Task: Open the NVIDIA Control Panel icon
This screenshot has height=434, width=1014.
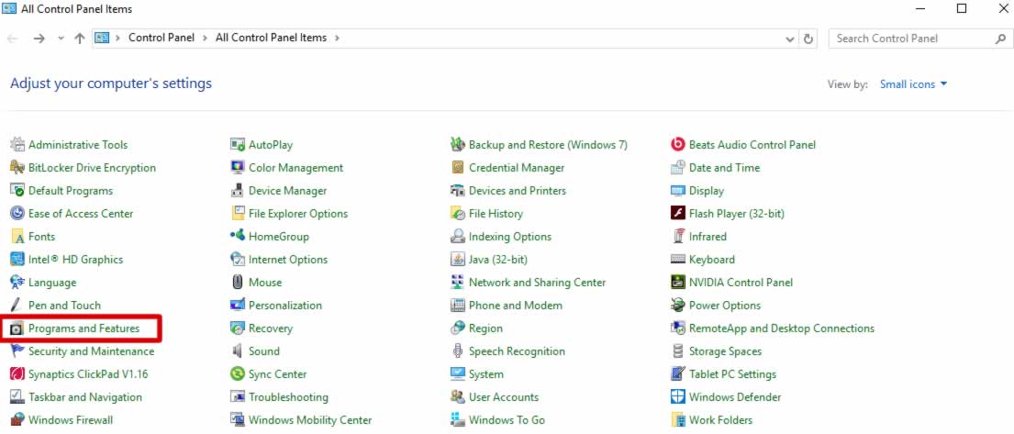Action: [678, 283]
